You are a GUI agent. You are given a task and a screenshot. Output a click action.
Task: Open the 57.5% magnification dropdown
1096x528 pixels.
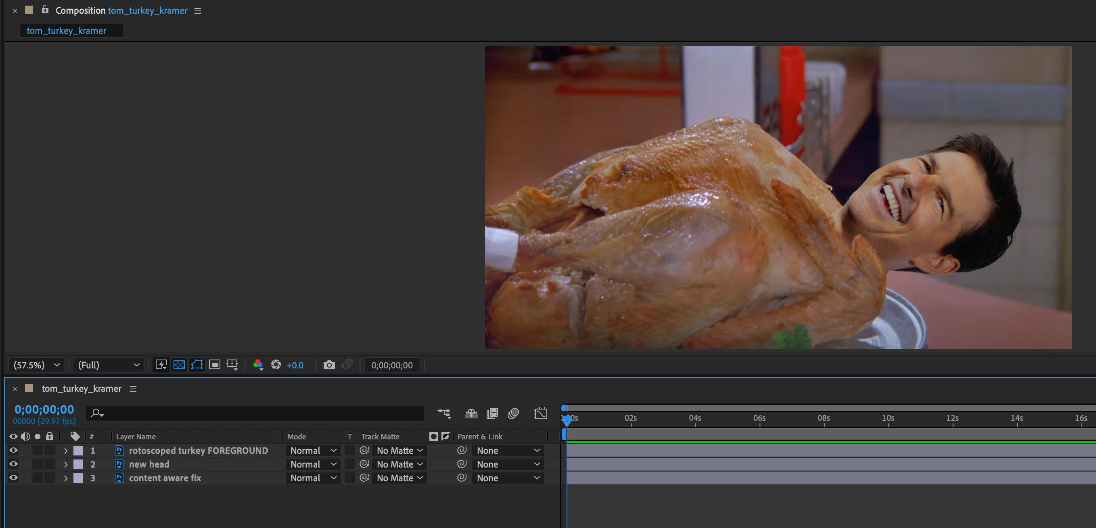click(36, 365)
